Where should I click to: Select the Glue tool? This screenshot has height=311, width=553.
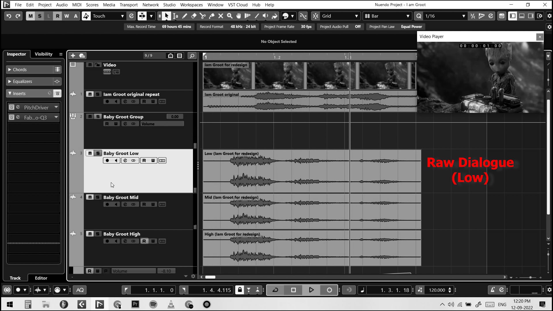(x=212, y=16)
